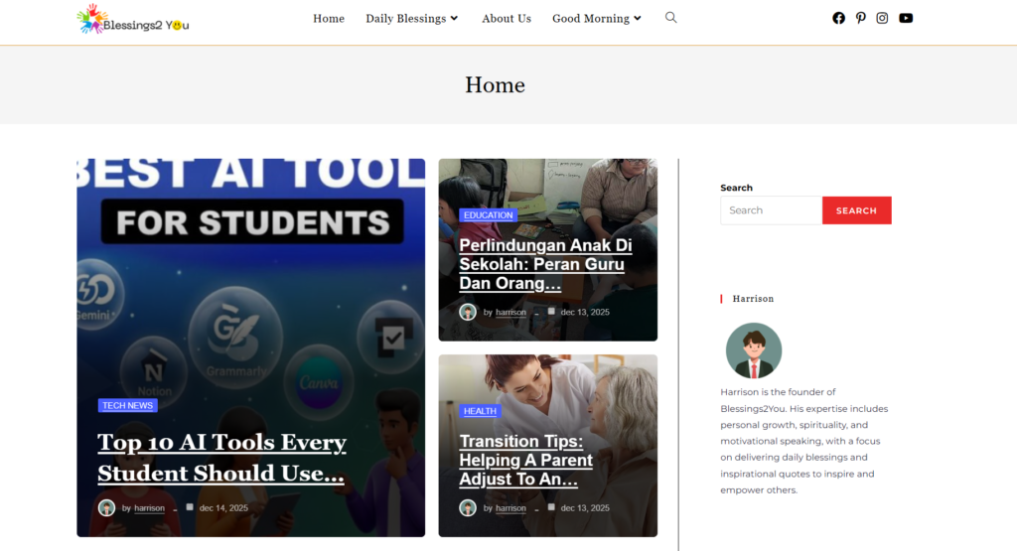Click author avatar on AI Tools post
1017x551 pixels.
point(106,507)
